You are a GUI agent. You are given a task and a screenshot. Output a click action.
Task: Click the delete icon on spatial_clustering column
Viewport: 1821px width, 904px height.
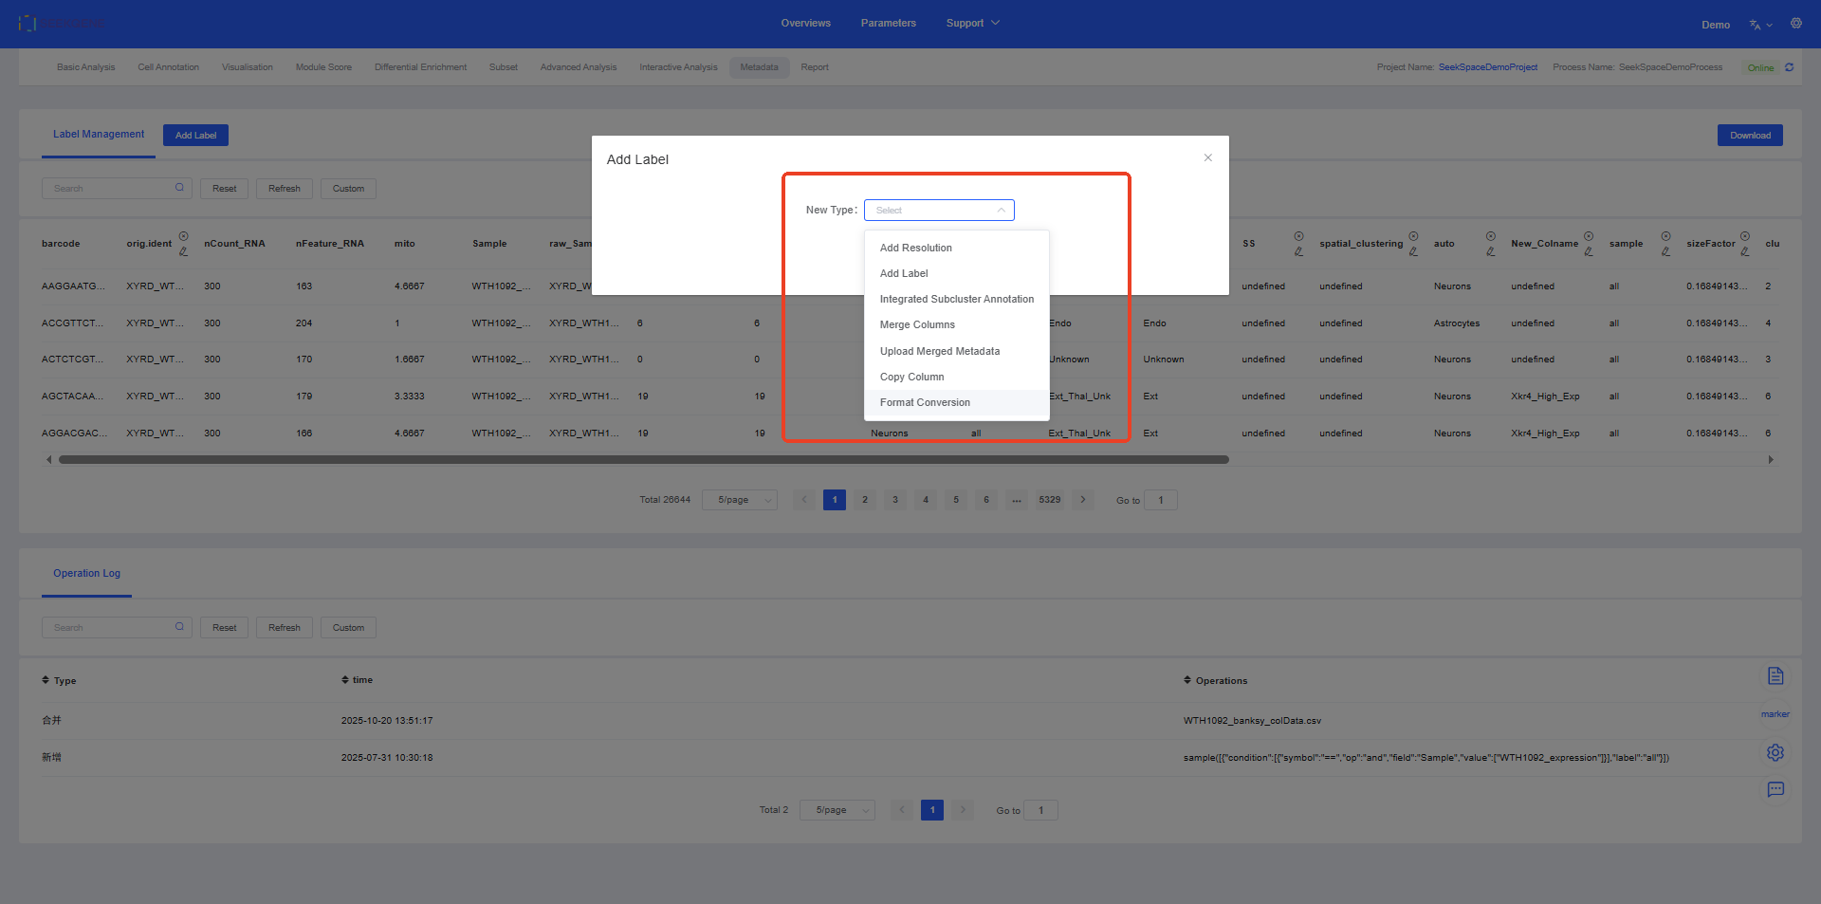1413,236
